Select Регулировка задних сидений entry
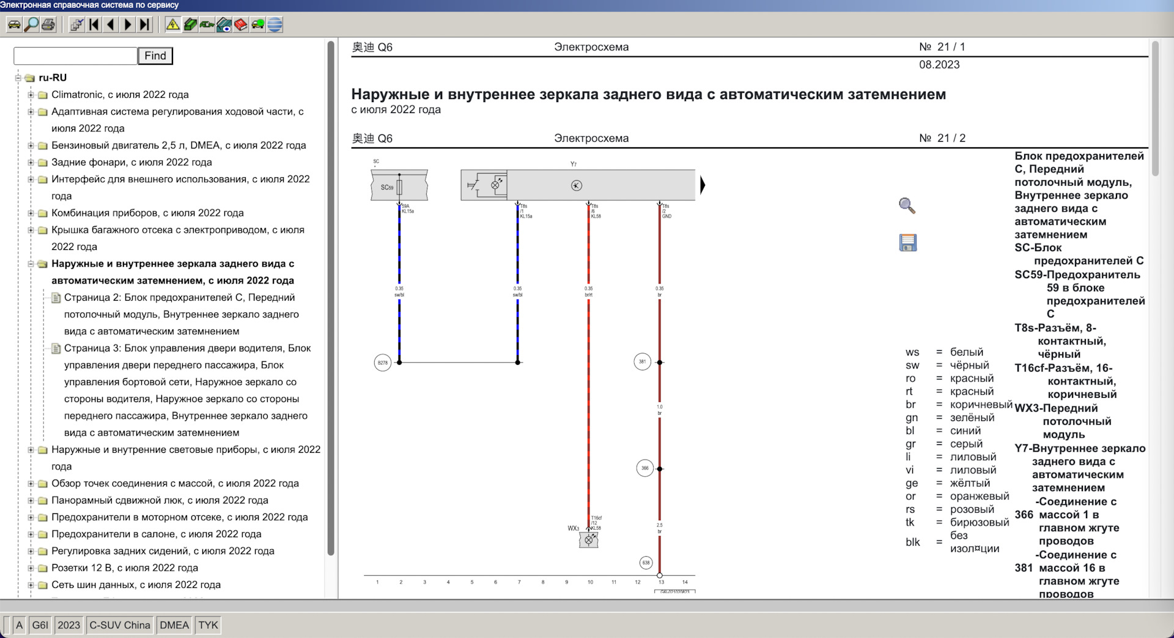The image size is (1174, 638). [x=163, y=551]
